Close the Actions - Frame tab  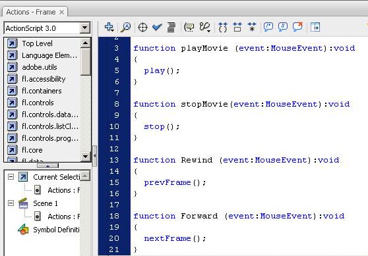[62, 13]
